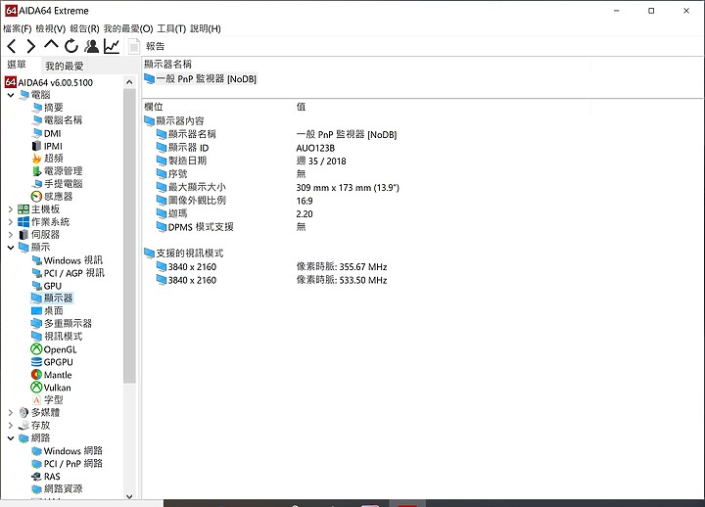Refresh the current page

tap(71, 46)
